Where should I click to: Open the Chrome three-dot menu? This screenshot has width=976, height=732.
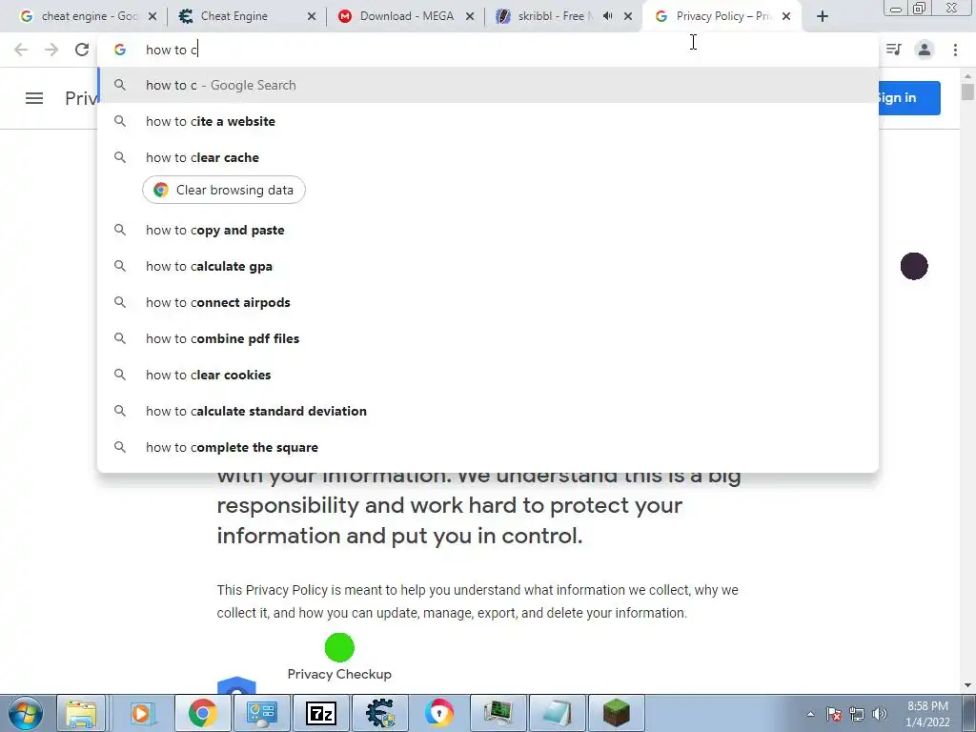[955, 50]
